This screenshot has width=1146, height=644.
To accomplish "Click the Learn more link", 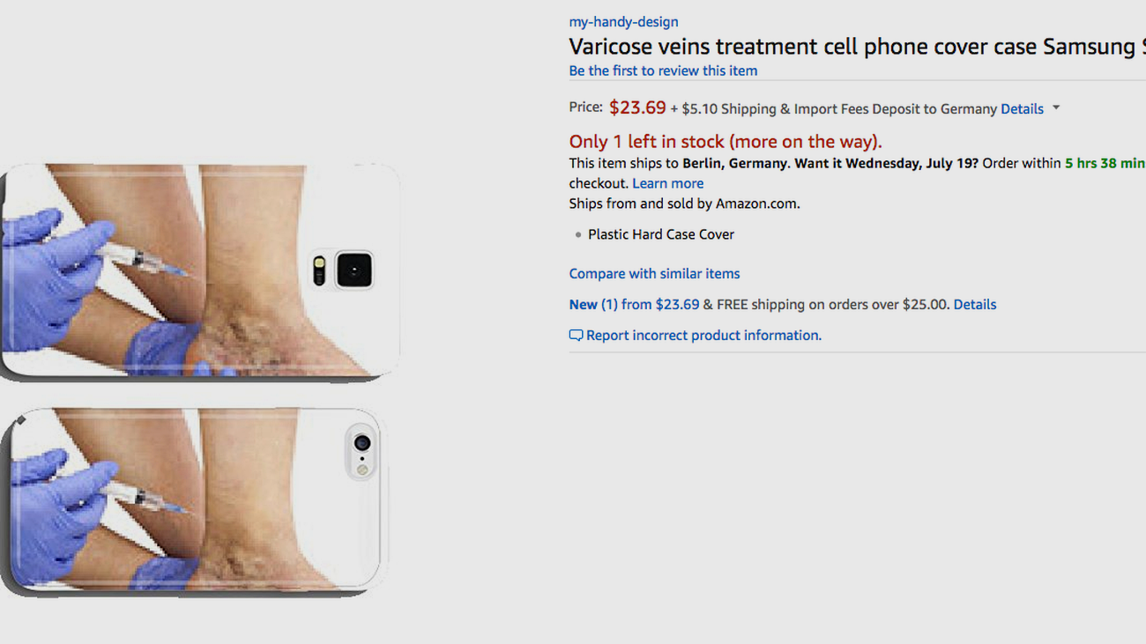I will point(667,183).
